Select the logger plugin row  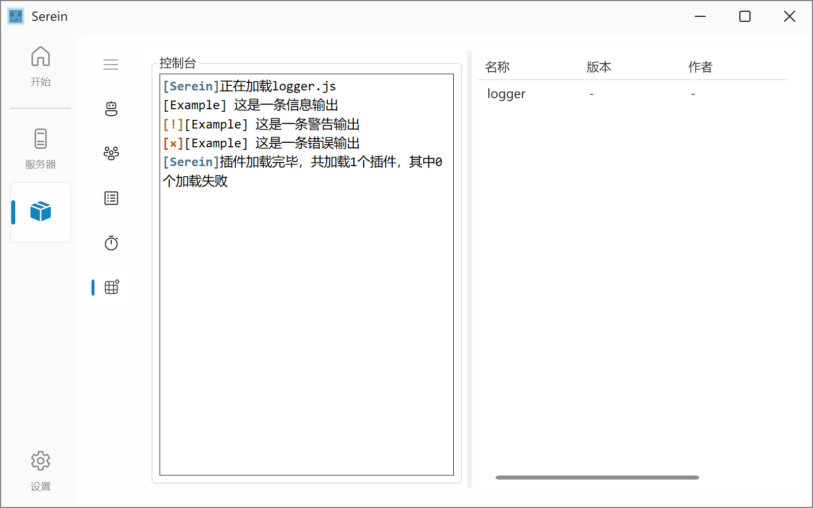pos(633,94)
